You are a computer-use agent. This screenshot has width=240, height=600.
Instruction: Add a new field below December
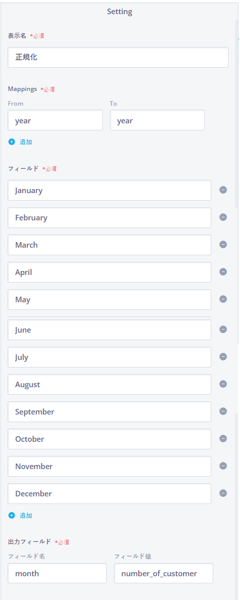click(20, 516)
